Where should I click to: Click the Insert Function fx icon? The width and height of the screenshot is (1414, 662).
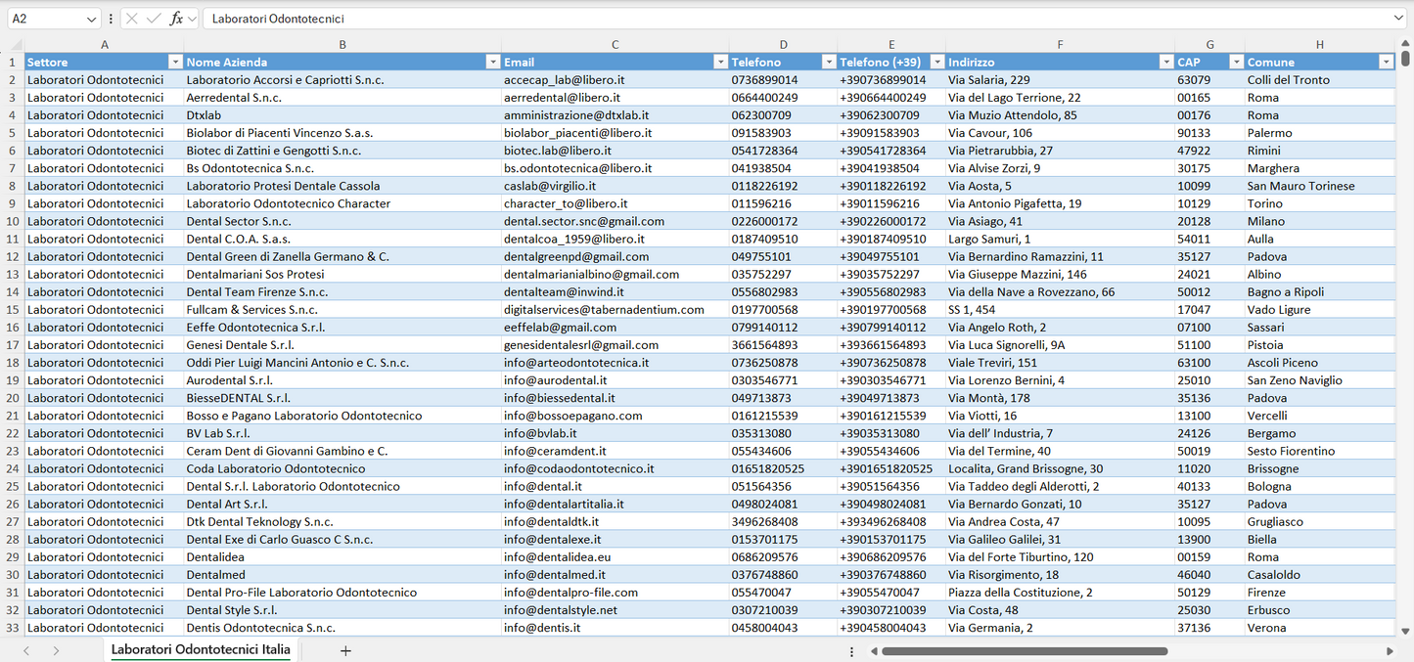(x=176, y=19)
